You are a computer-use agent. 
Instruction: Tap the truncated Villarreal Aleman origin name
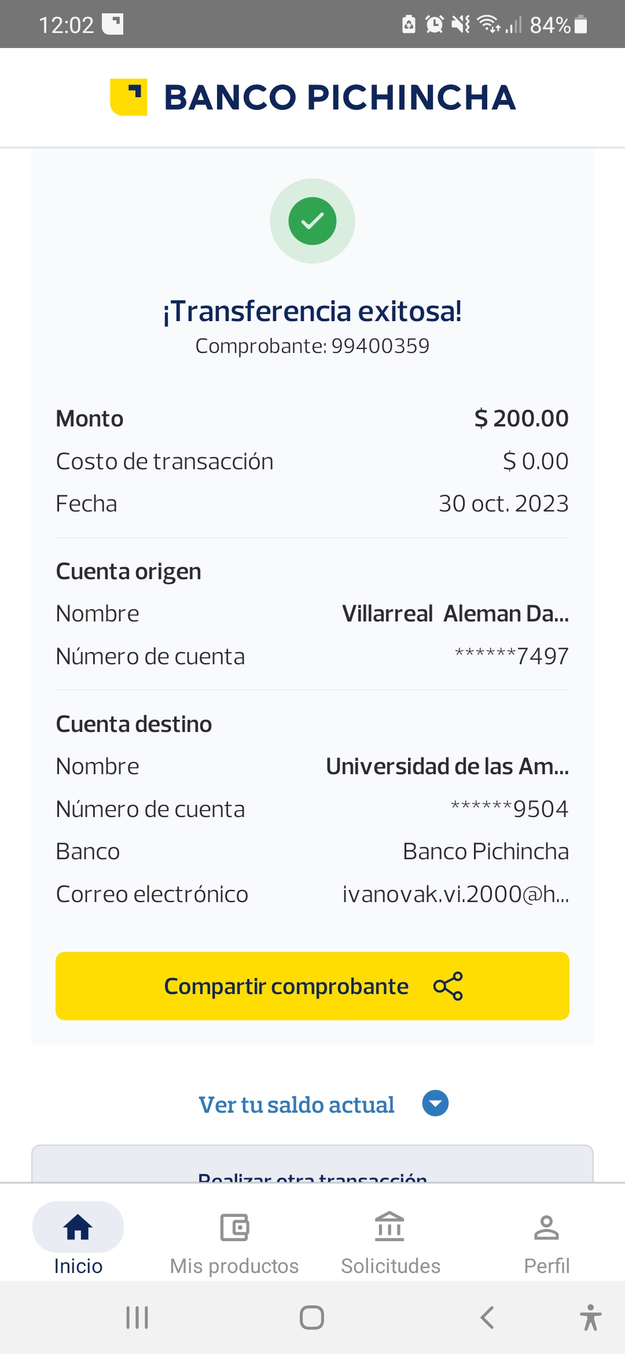(x=455, y=614)
